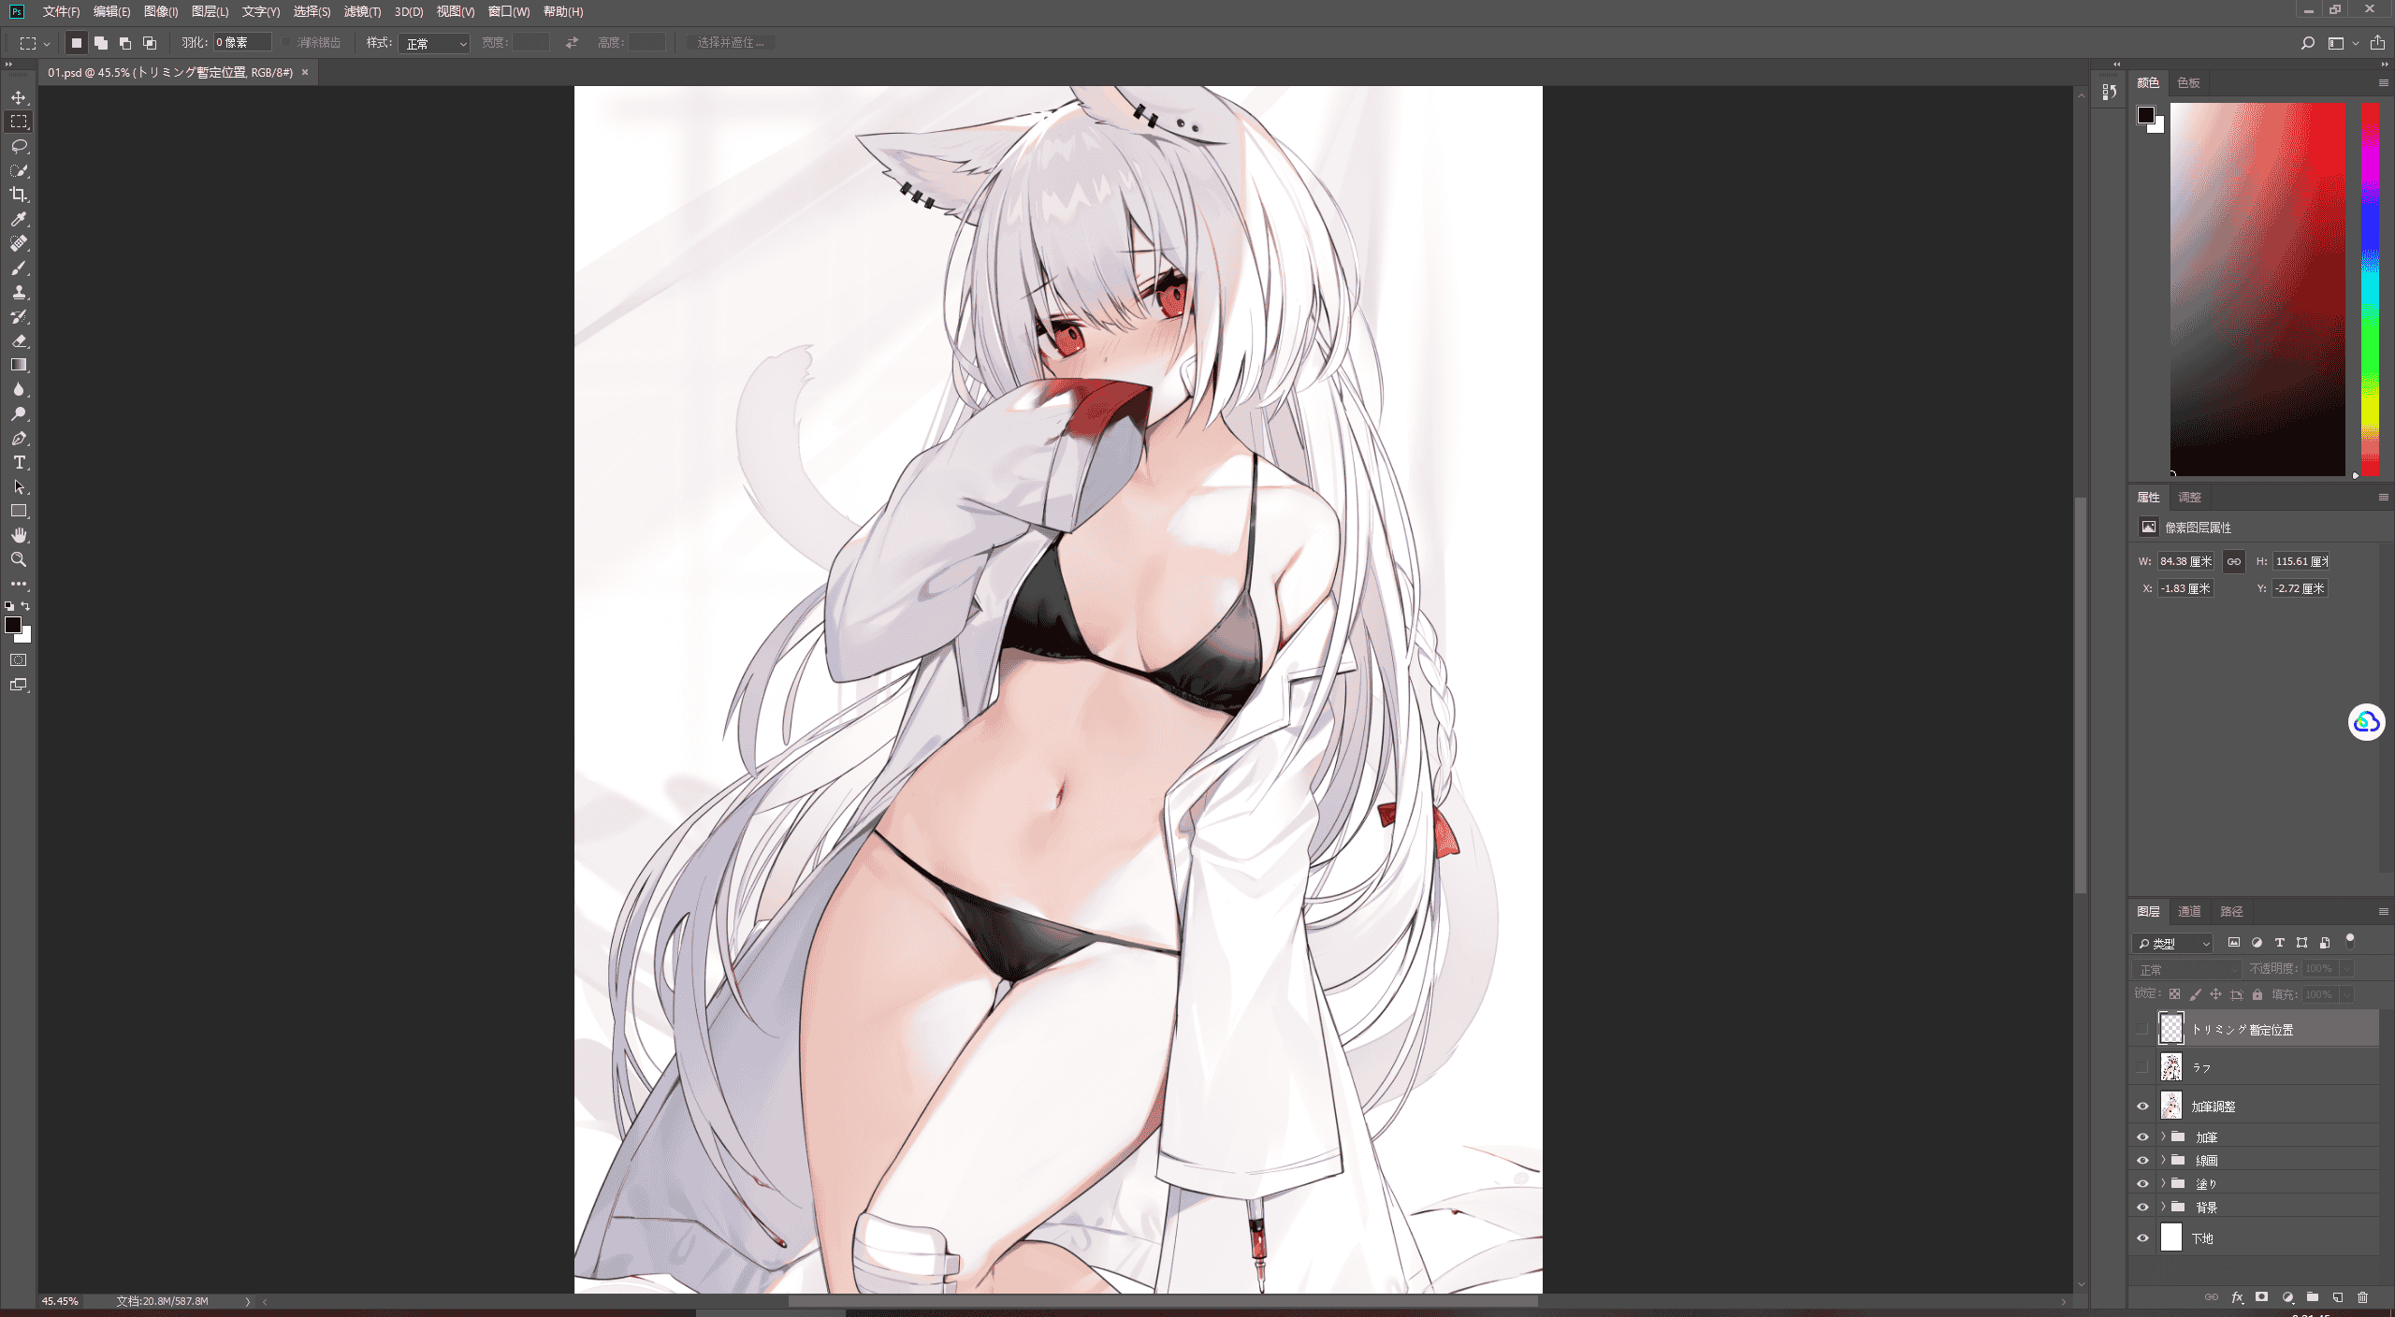Viewport: 2395px width, 1317px height.
Task: Select the Brush tool
Action: click(19, 268)
